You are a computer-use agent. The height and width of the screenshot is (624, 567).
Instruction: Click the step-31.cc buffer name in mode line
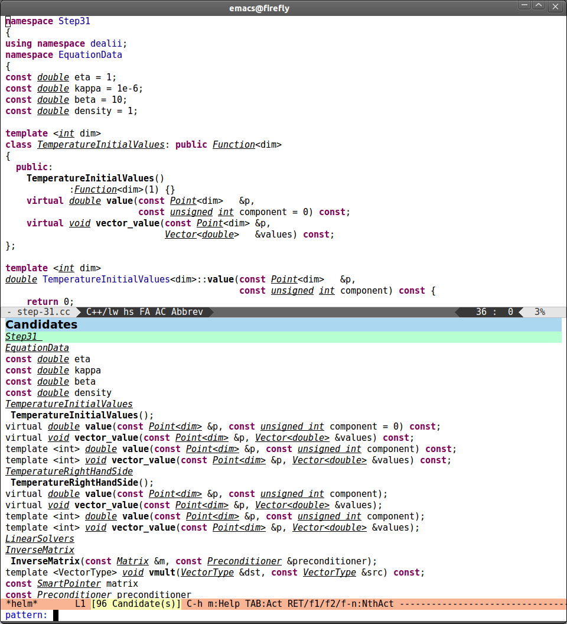point(43,312)
